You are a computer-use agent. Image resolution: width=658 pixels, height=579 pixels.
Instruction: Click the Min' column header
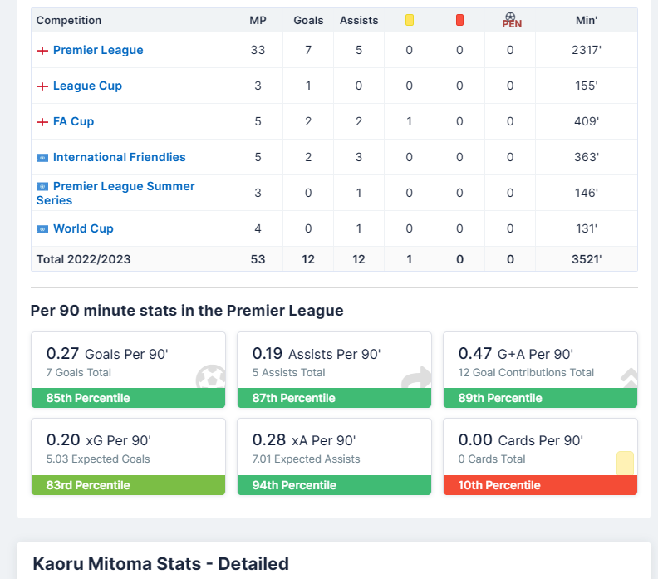(587, 20)
